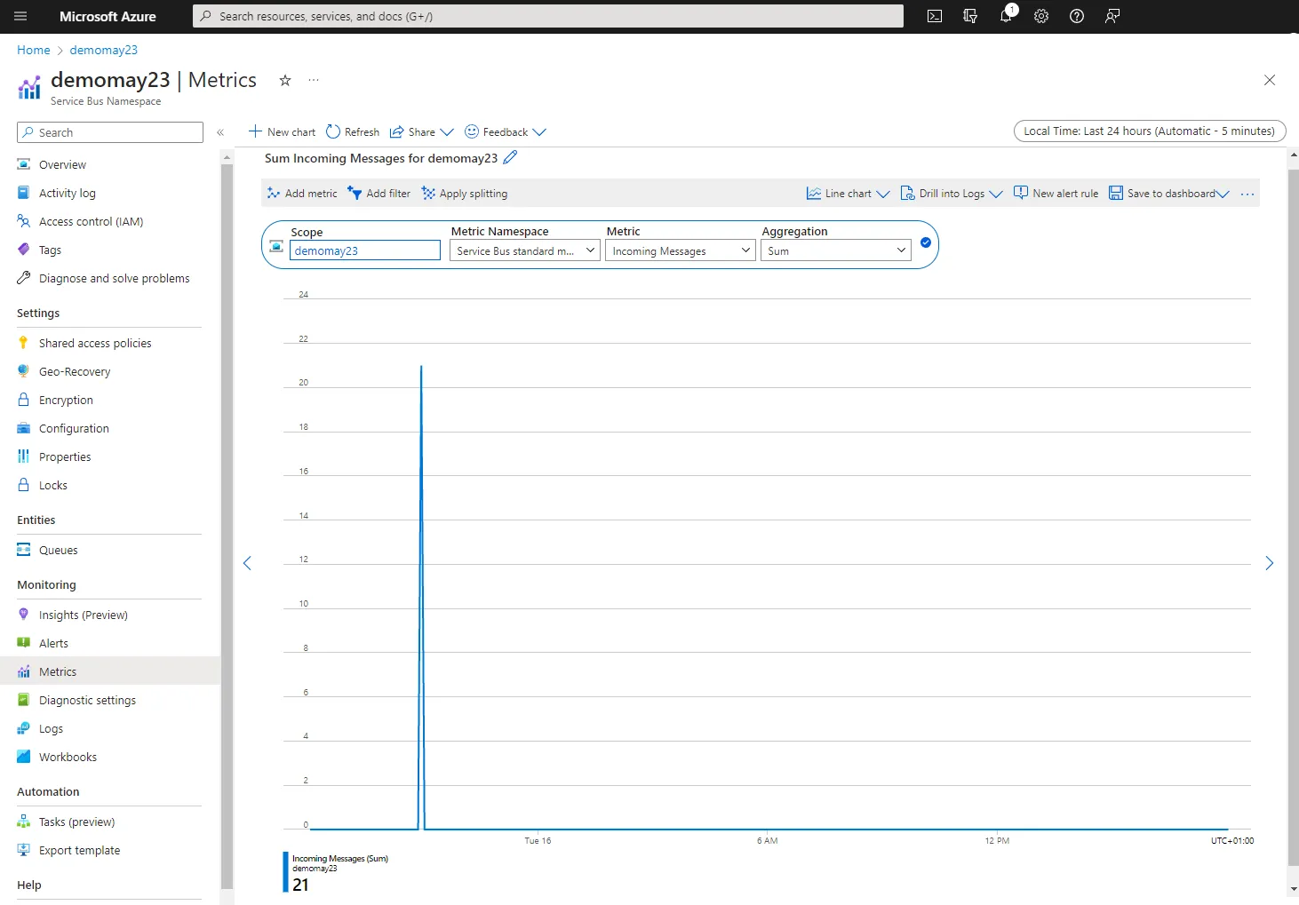Move the chart time range backward with the left arrow

pos(248,563)
